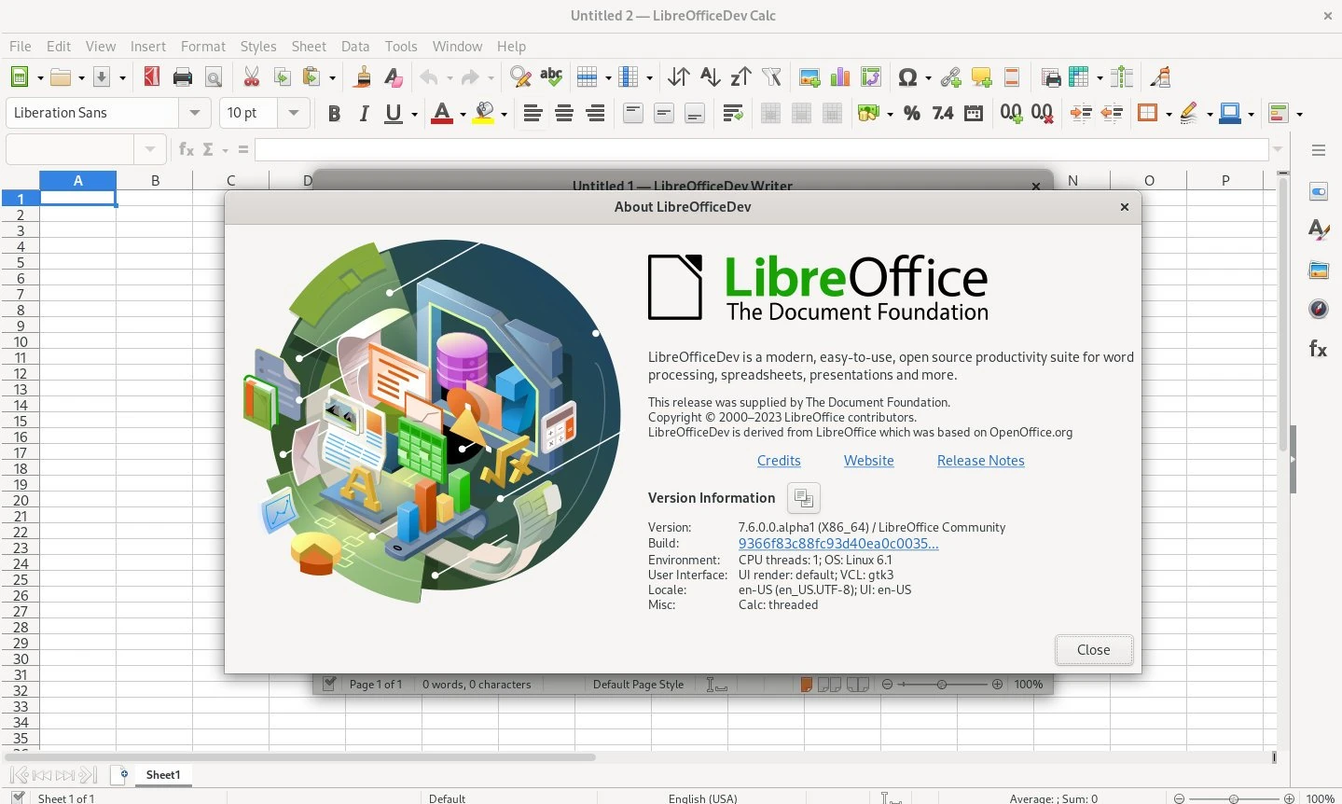
Task: Enable Center Horizontally alignment
Action: 564,113
